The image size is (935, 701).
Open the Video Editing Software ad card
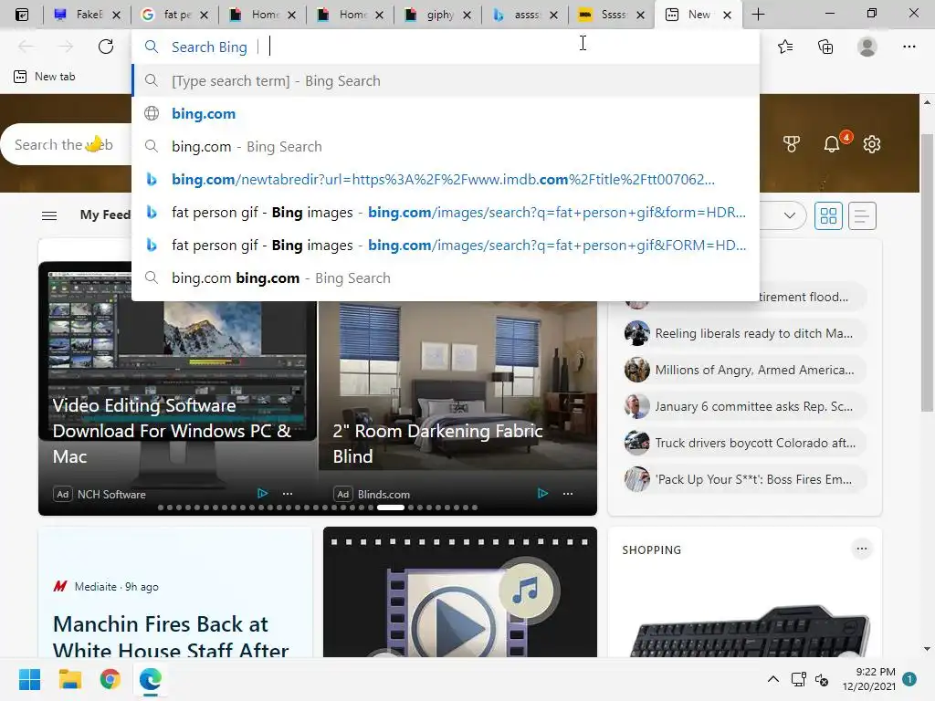click(177, 405)
